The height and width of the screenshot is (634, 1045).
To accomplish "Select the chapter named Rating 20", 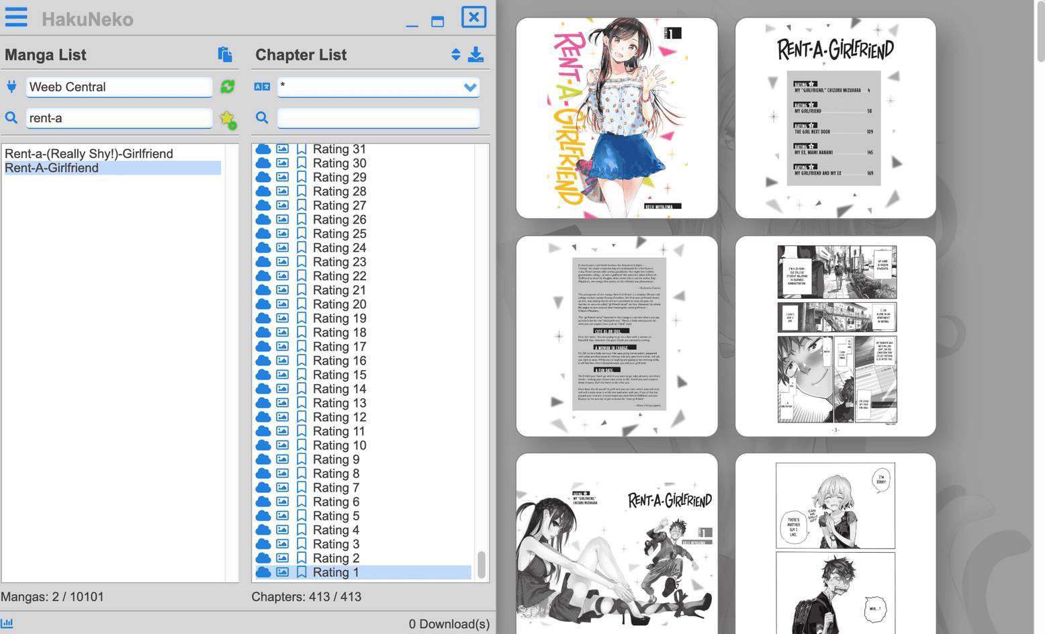I will (x=339, y=304).
